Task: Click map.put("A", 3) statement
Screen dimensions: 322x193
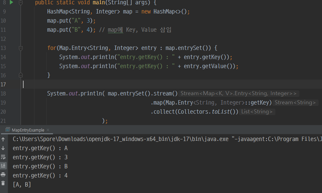Action: (x=71, y=21)
